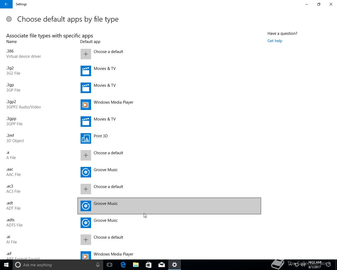This screenshot has width=337, height=270.
Task: Click Movies & TV label for .3gpp
Action: click(105, 119)
